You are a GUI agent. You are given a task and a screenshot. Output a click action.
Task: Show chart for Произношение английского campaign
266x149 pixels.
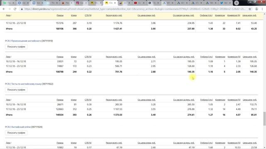[16, 47]
